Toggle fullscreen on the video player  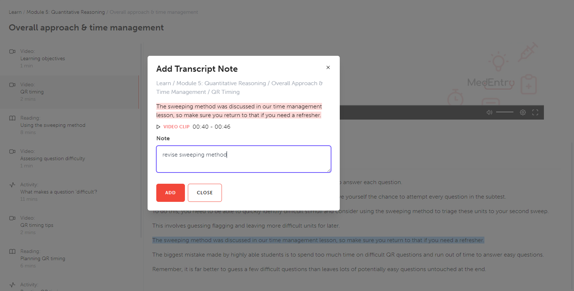535,112
